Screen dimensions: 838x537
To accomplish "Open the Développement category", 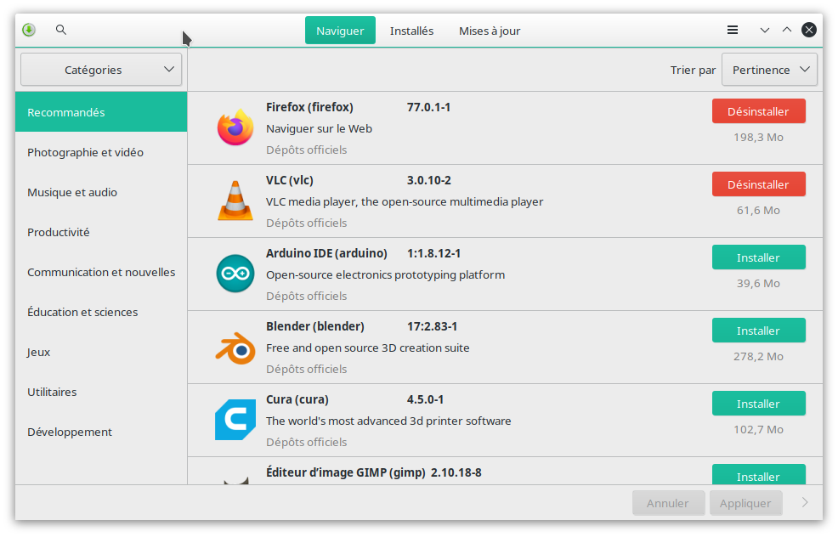I will pos(70,432).
